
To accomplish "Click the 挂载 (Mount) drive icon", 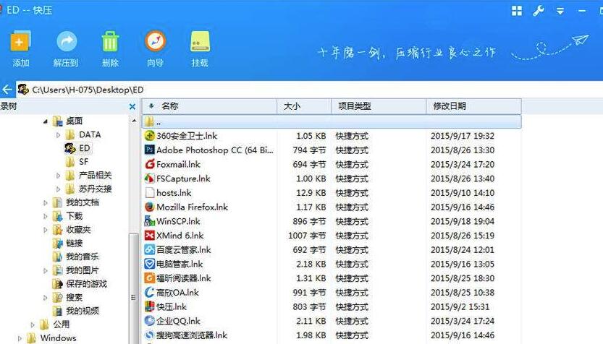I will pyautogui.click(x=200, y=41).
